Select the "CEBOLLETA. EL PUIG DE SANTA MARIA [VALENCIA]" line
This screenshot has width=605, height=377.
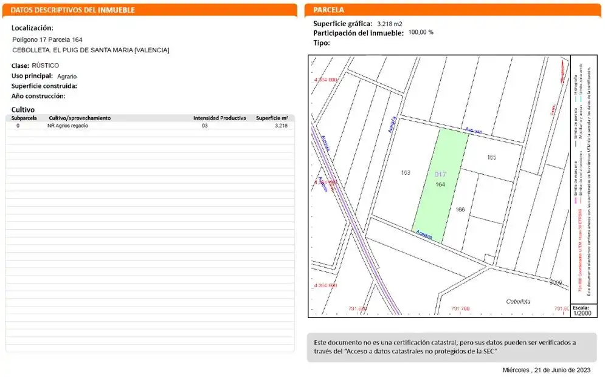tap(91, 50)
